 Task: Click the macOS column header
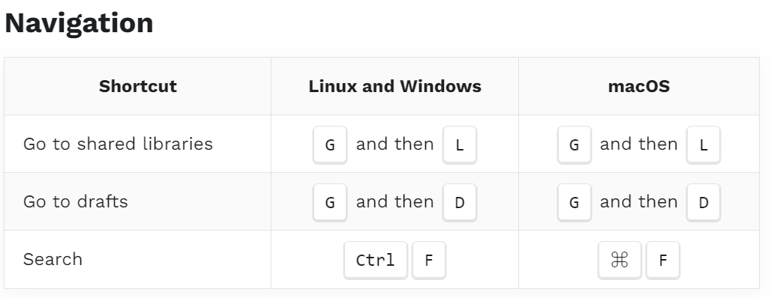(639, 86)
